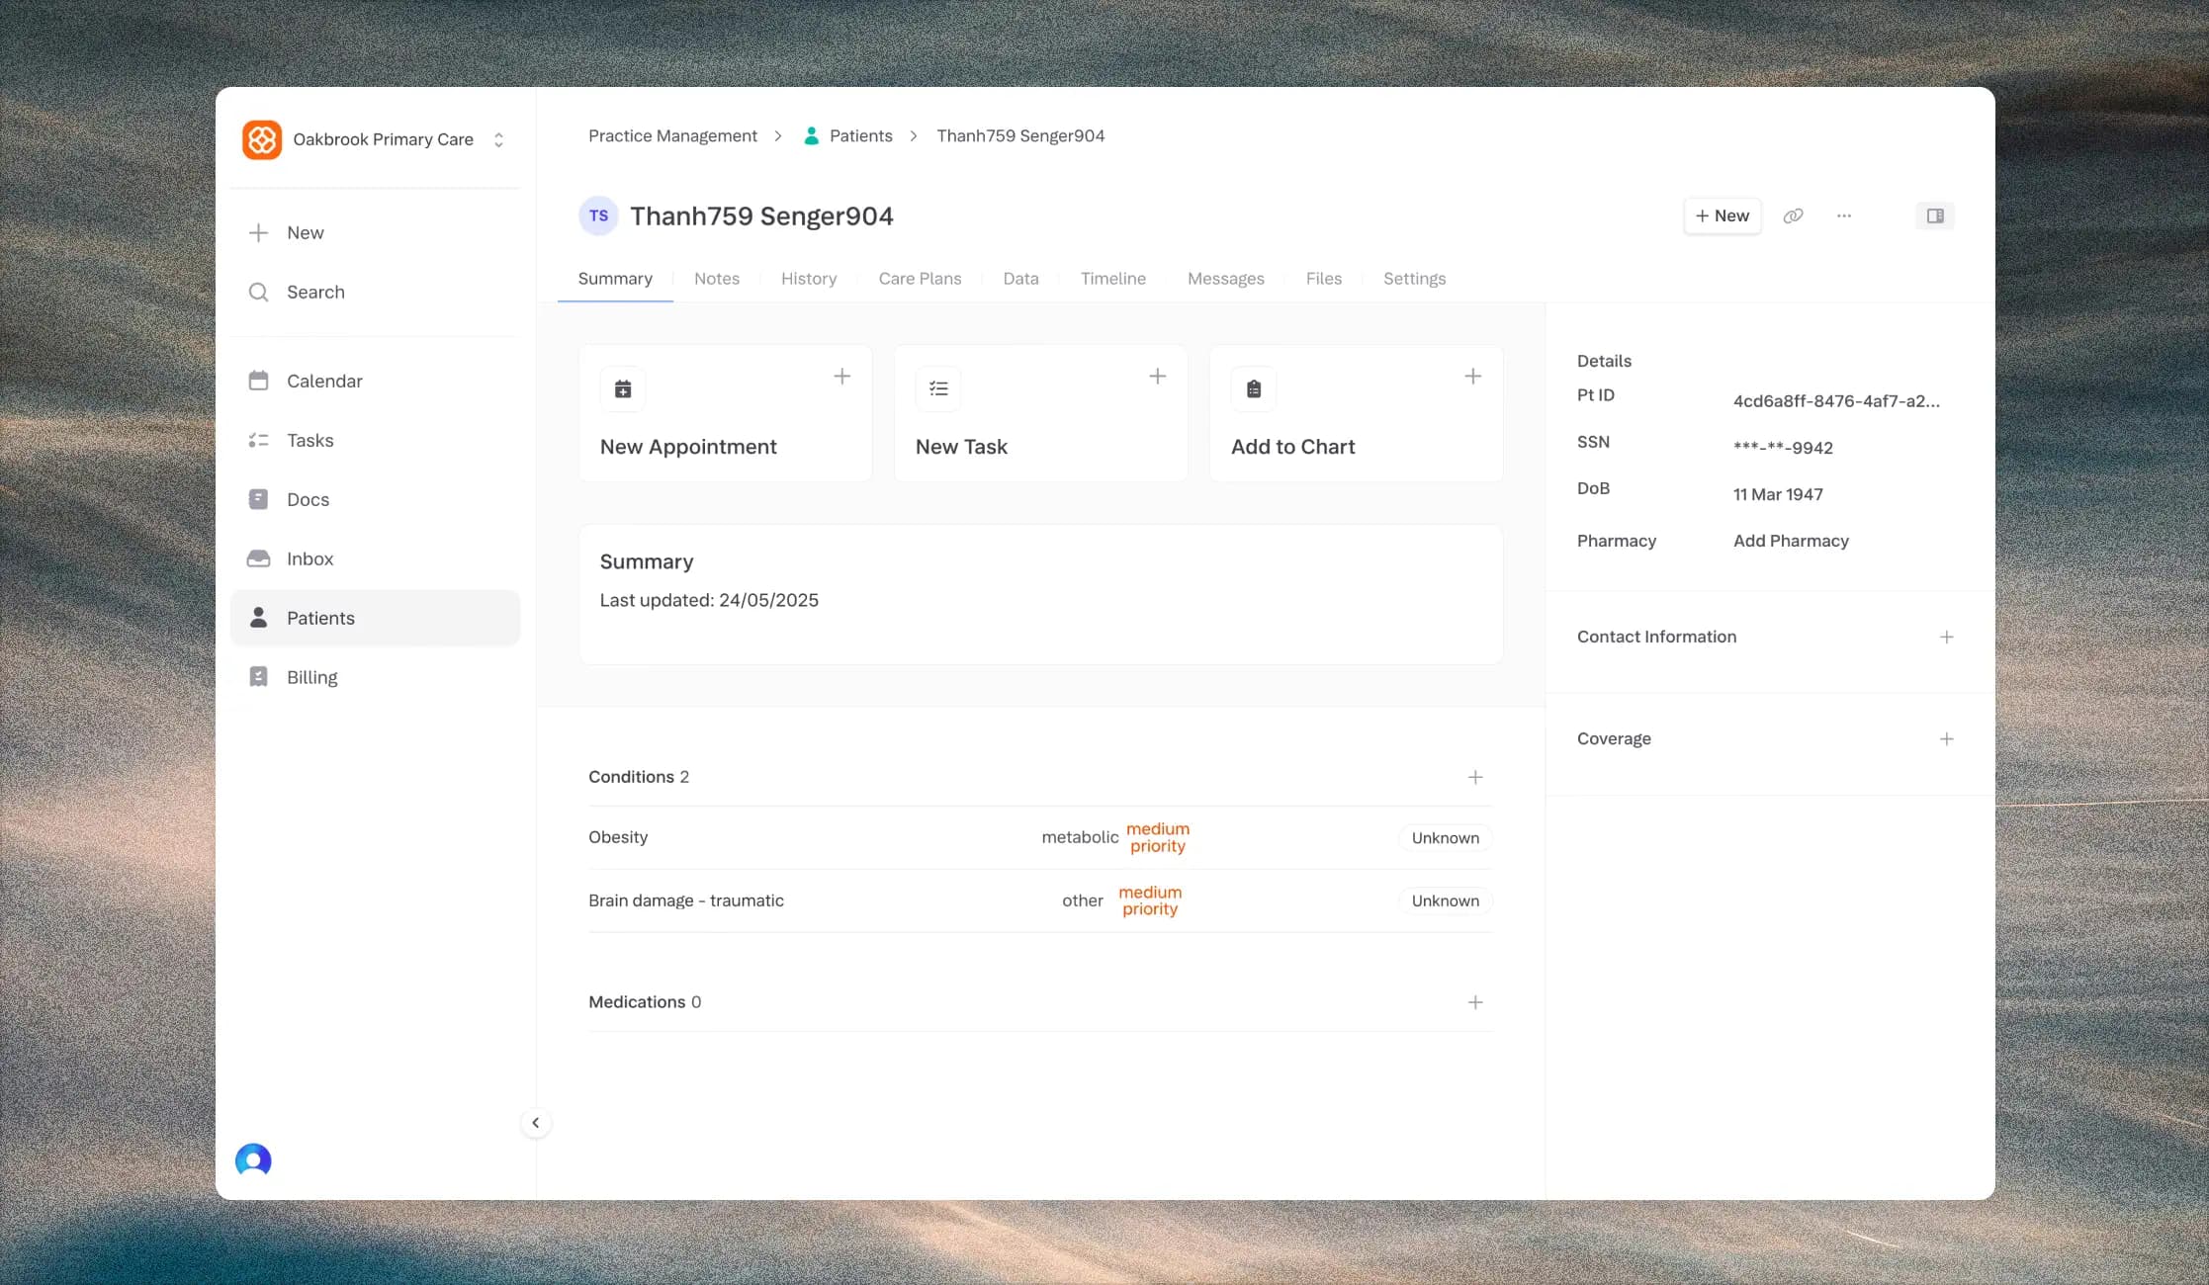
Task: Switch to the Care Plans tab
Action: click(x=920, y=279)
